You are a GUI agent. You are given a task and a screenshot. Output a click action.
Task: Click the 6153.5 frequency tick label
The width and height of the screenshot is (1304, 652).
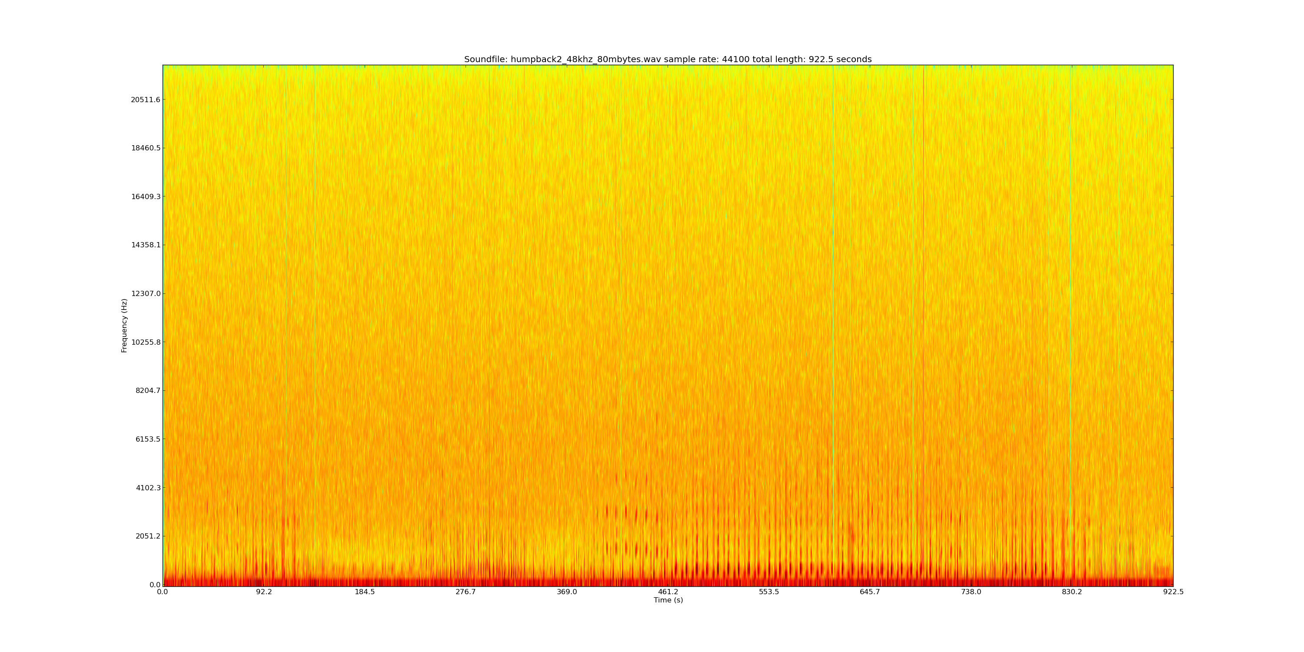pos(147,439)
